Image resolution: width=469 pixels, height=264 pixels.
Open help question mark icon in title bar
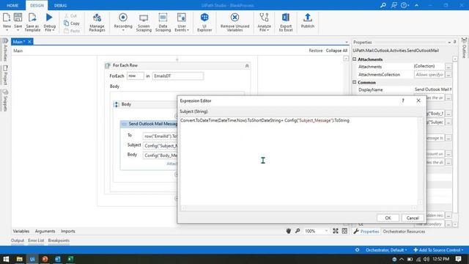[404, 5]
